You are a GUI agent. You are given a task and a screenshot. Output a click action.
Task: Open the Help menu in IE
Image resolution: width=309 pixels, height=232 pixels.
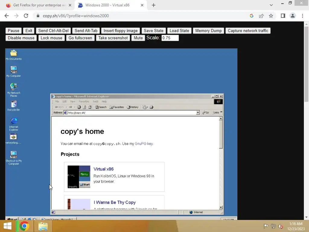(x=104, y=101)
